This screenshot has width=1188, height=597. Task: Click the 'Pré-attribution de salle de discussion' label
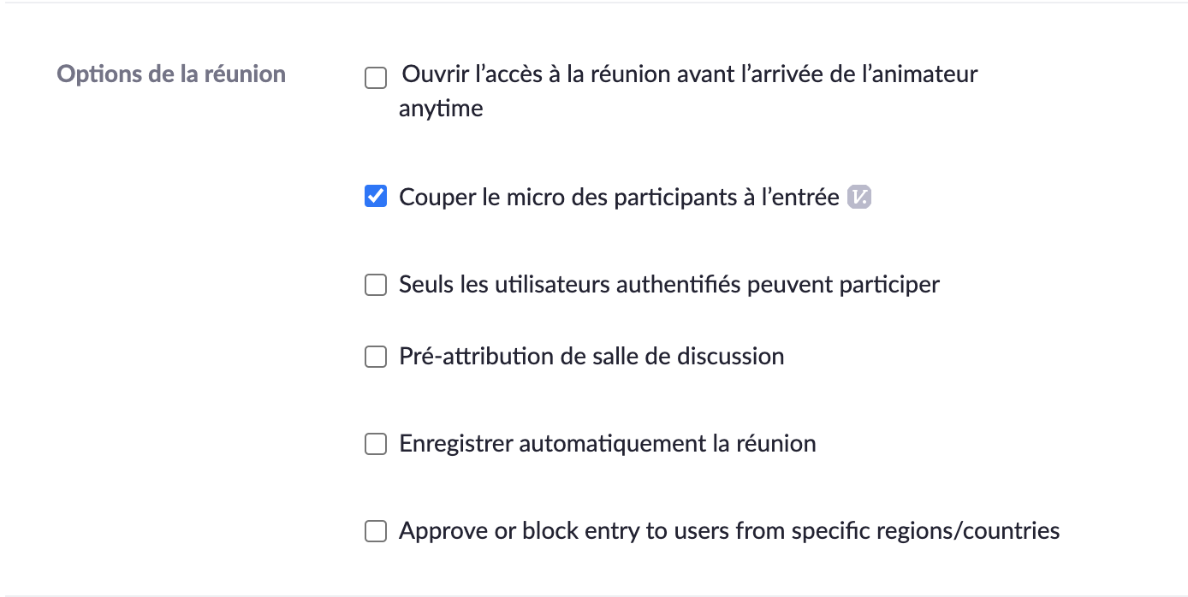(x=591, y=357)
